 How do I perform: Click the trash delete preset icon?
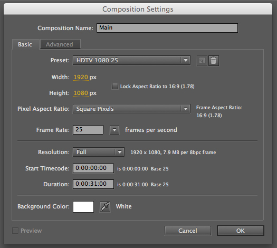213,61
